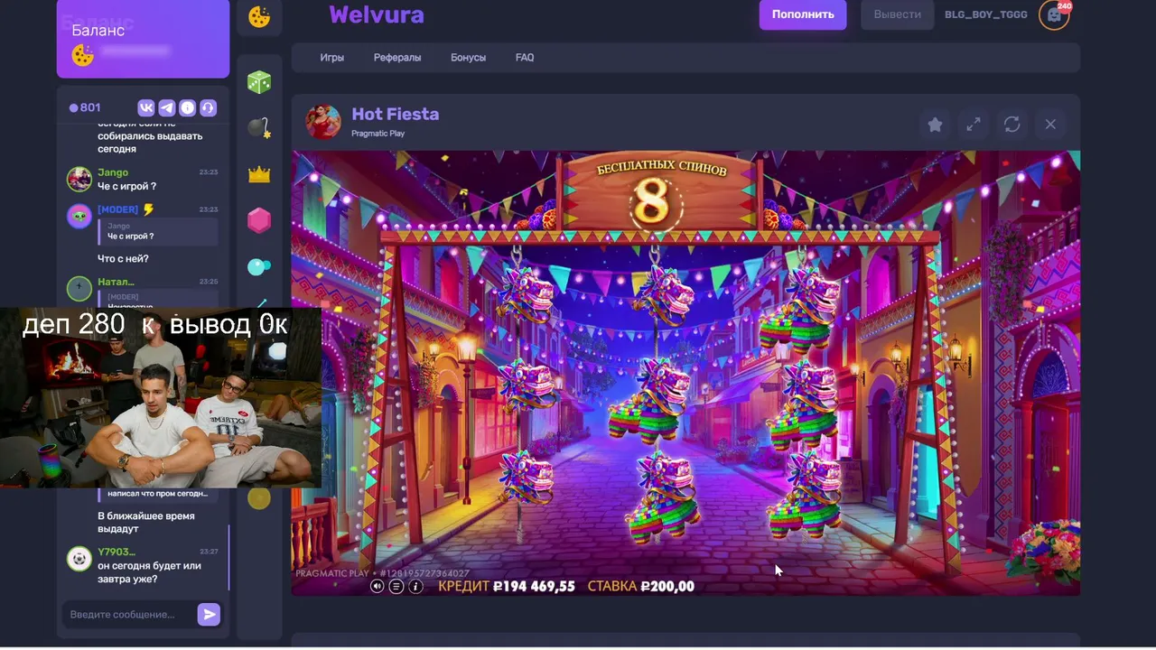The width and height of the screenshot is (1156, 650).
Task: Click the balance cookie currency icon
Action: click(83, 56)
